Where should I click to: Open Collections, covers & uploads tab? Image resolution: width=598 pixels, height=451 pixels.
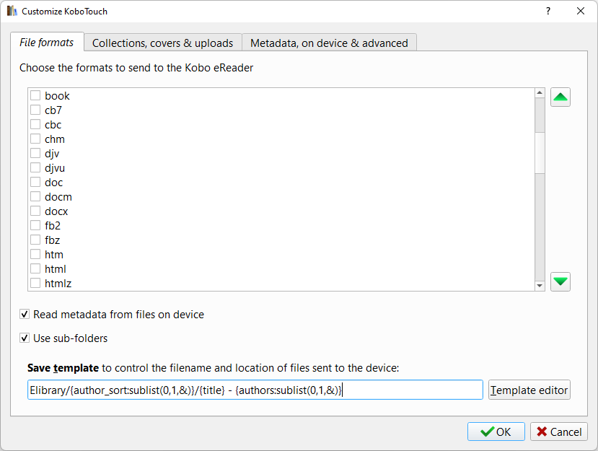(x=163, y=43)
